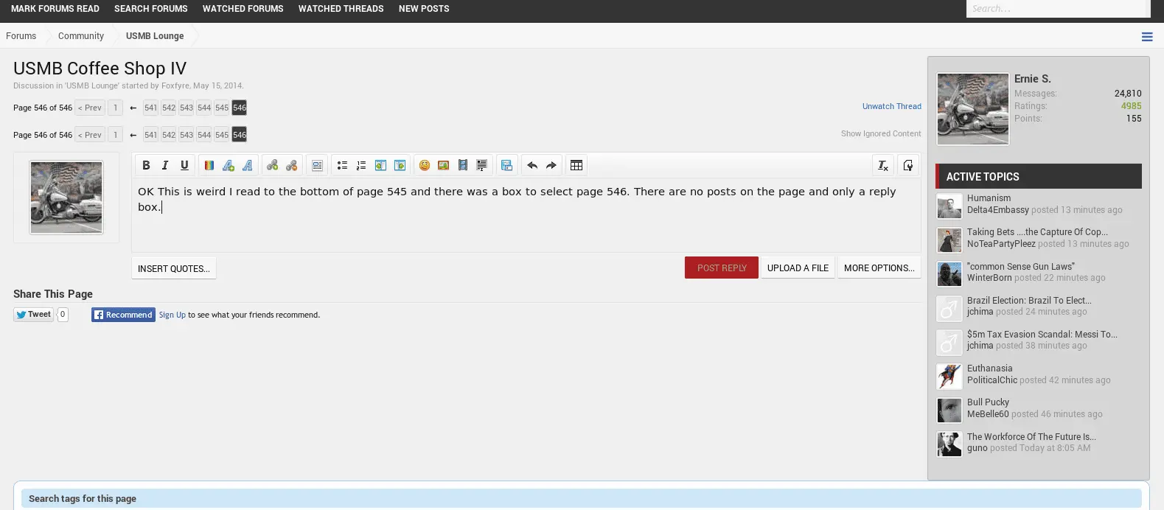Open More Options
The image size is (1164, 510).
coord(879,268)
